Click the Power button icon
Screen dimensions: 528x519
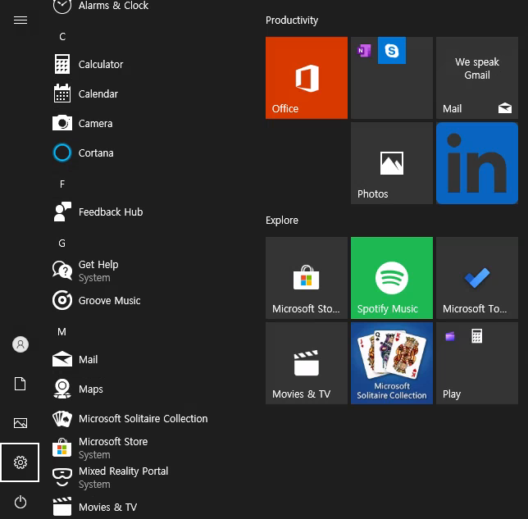click(x=20, y=502)
